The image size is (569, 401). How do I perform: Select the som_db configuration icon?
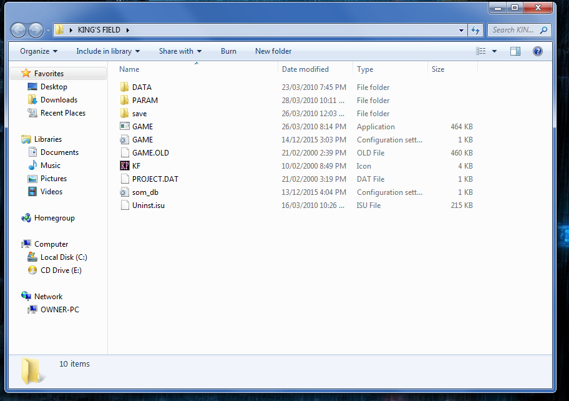(x=125, y=192)
